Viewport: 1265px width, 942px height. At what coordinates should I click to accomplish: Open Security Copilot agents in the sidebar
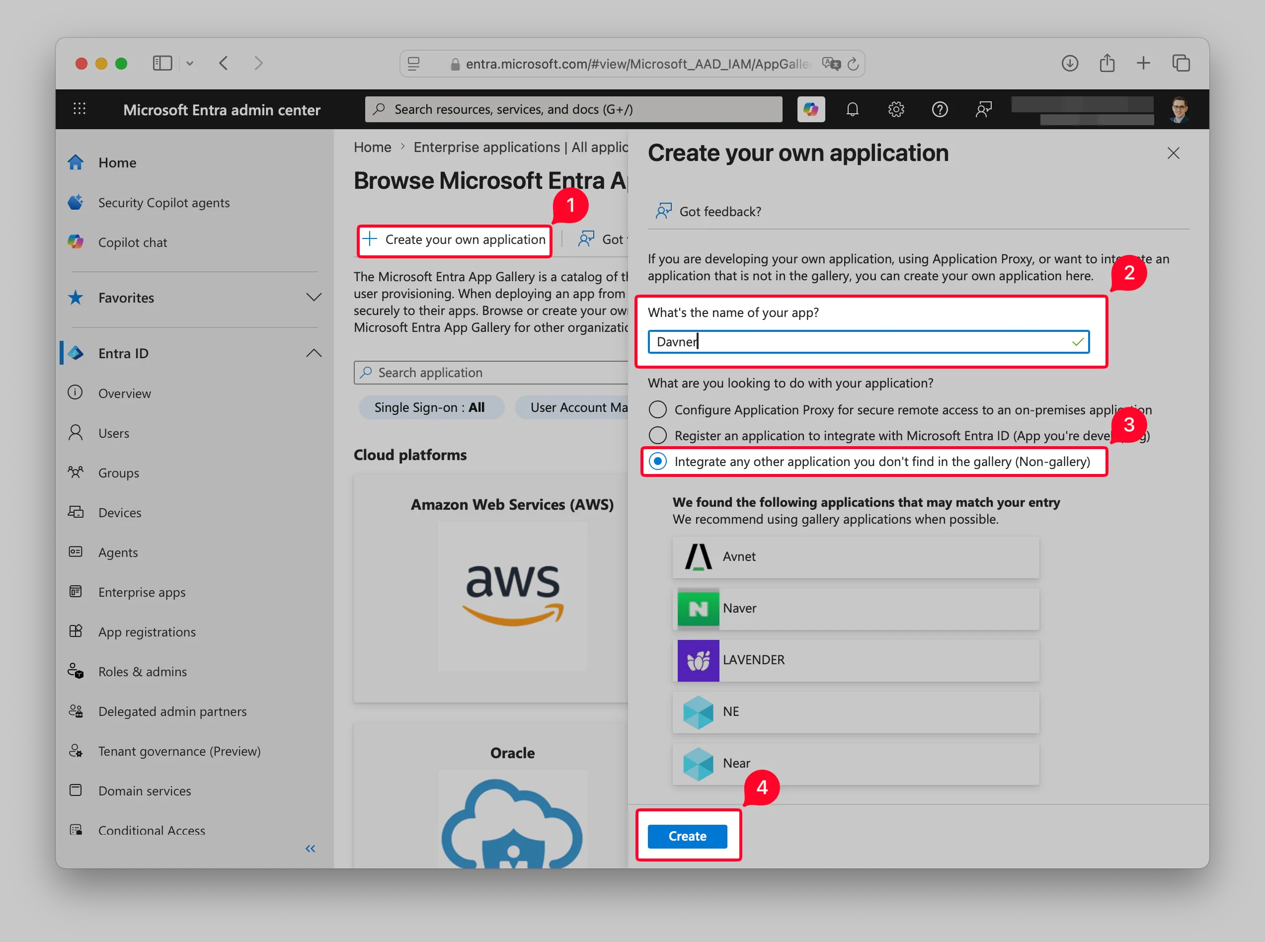163,202
